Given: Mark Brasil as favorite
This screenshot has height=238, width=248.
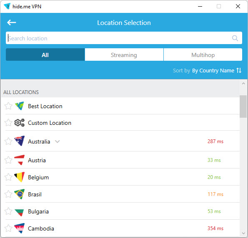Looking at the screenshot, I should [8, 194].
